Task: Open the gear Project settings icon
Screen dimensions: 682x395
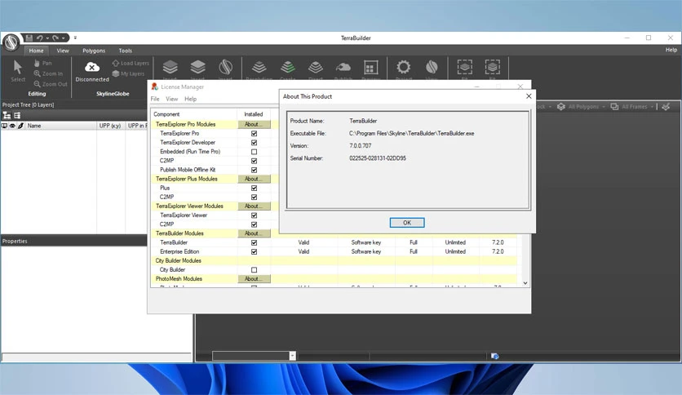Action: (403, 67)
